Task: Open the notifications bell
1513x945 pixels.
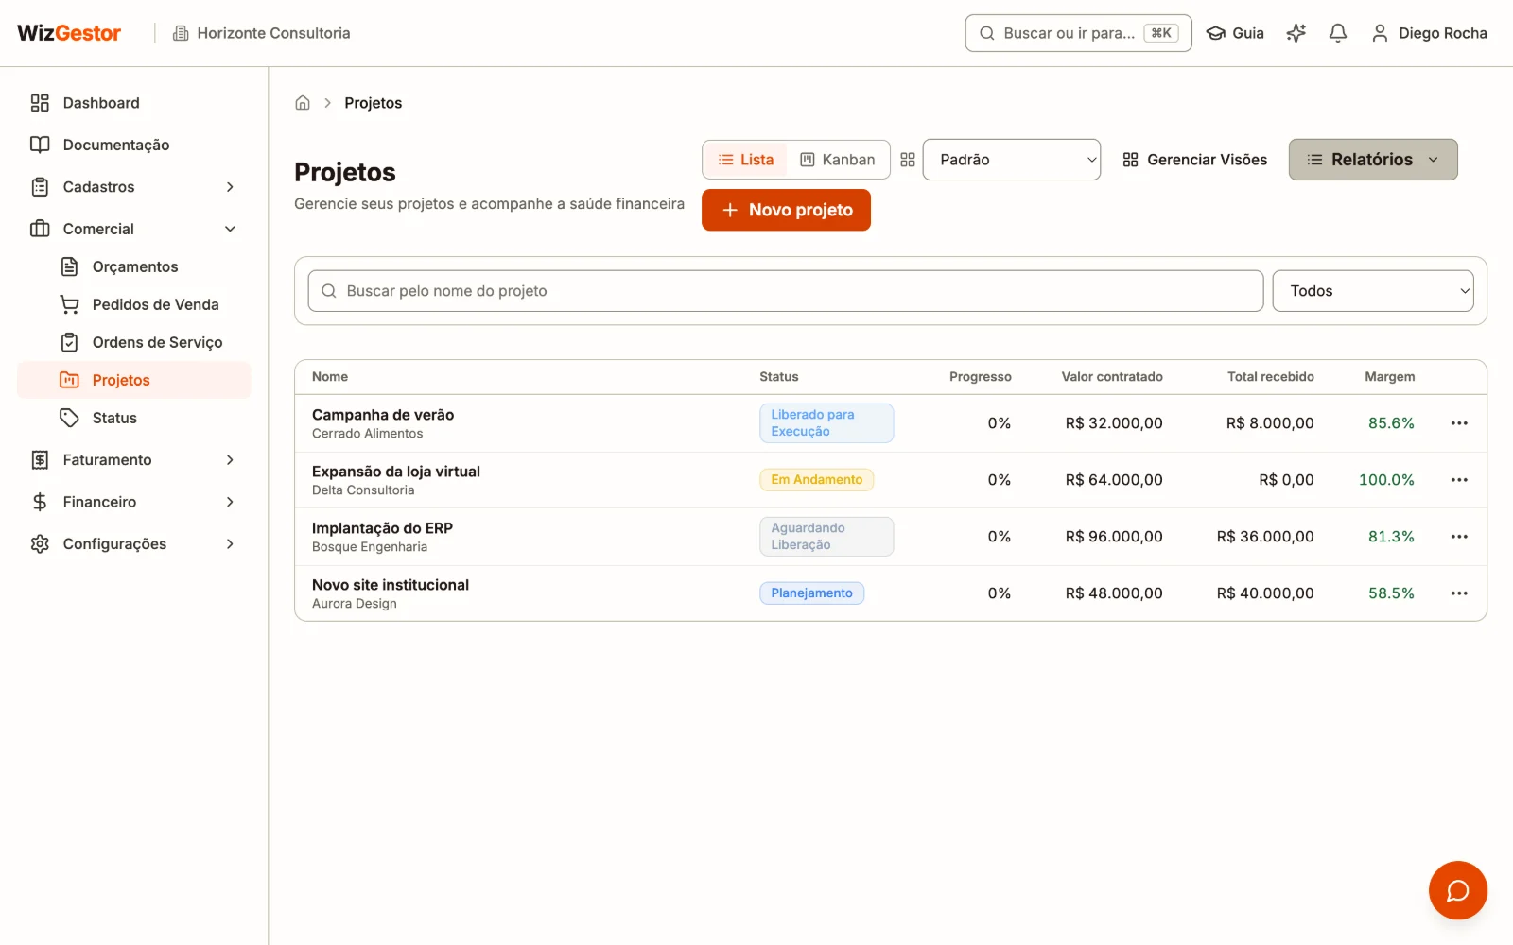Action: click(1337, 33)
